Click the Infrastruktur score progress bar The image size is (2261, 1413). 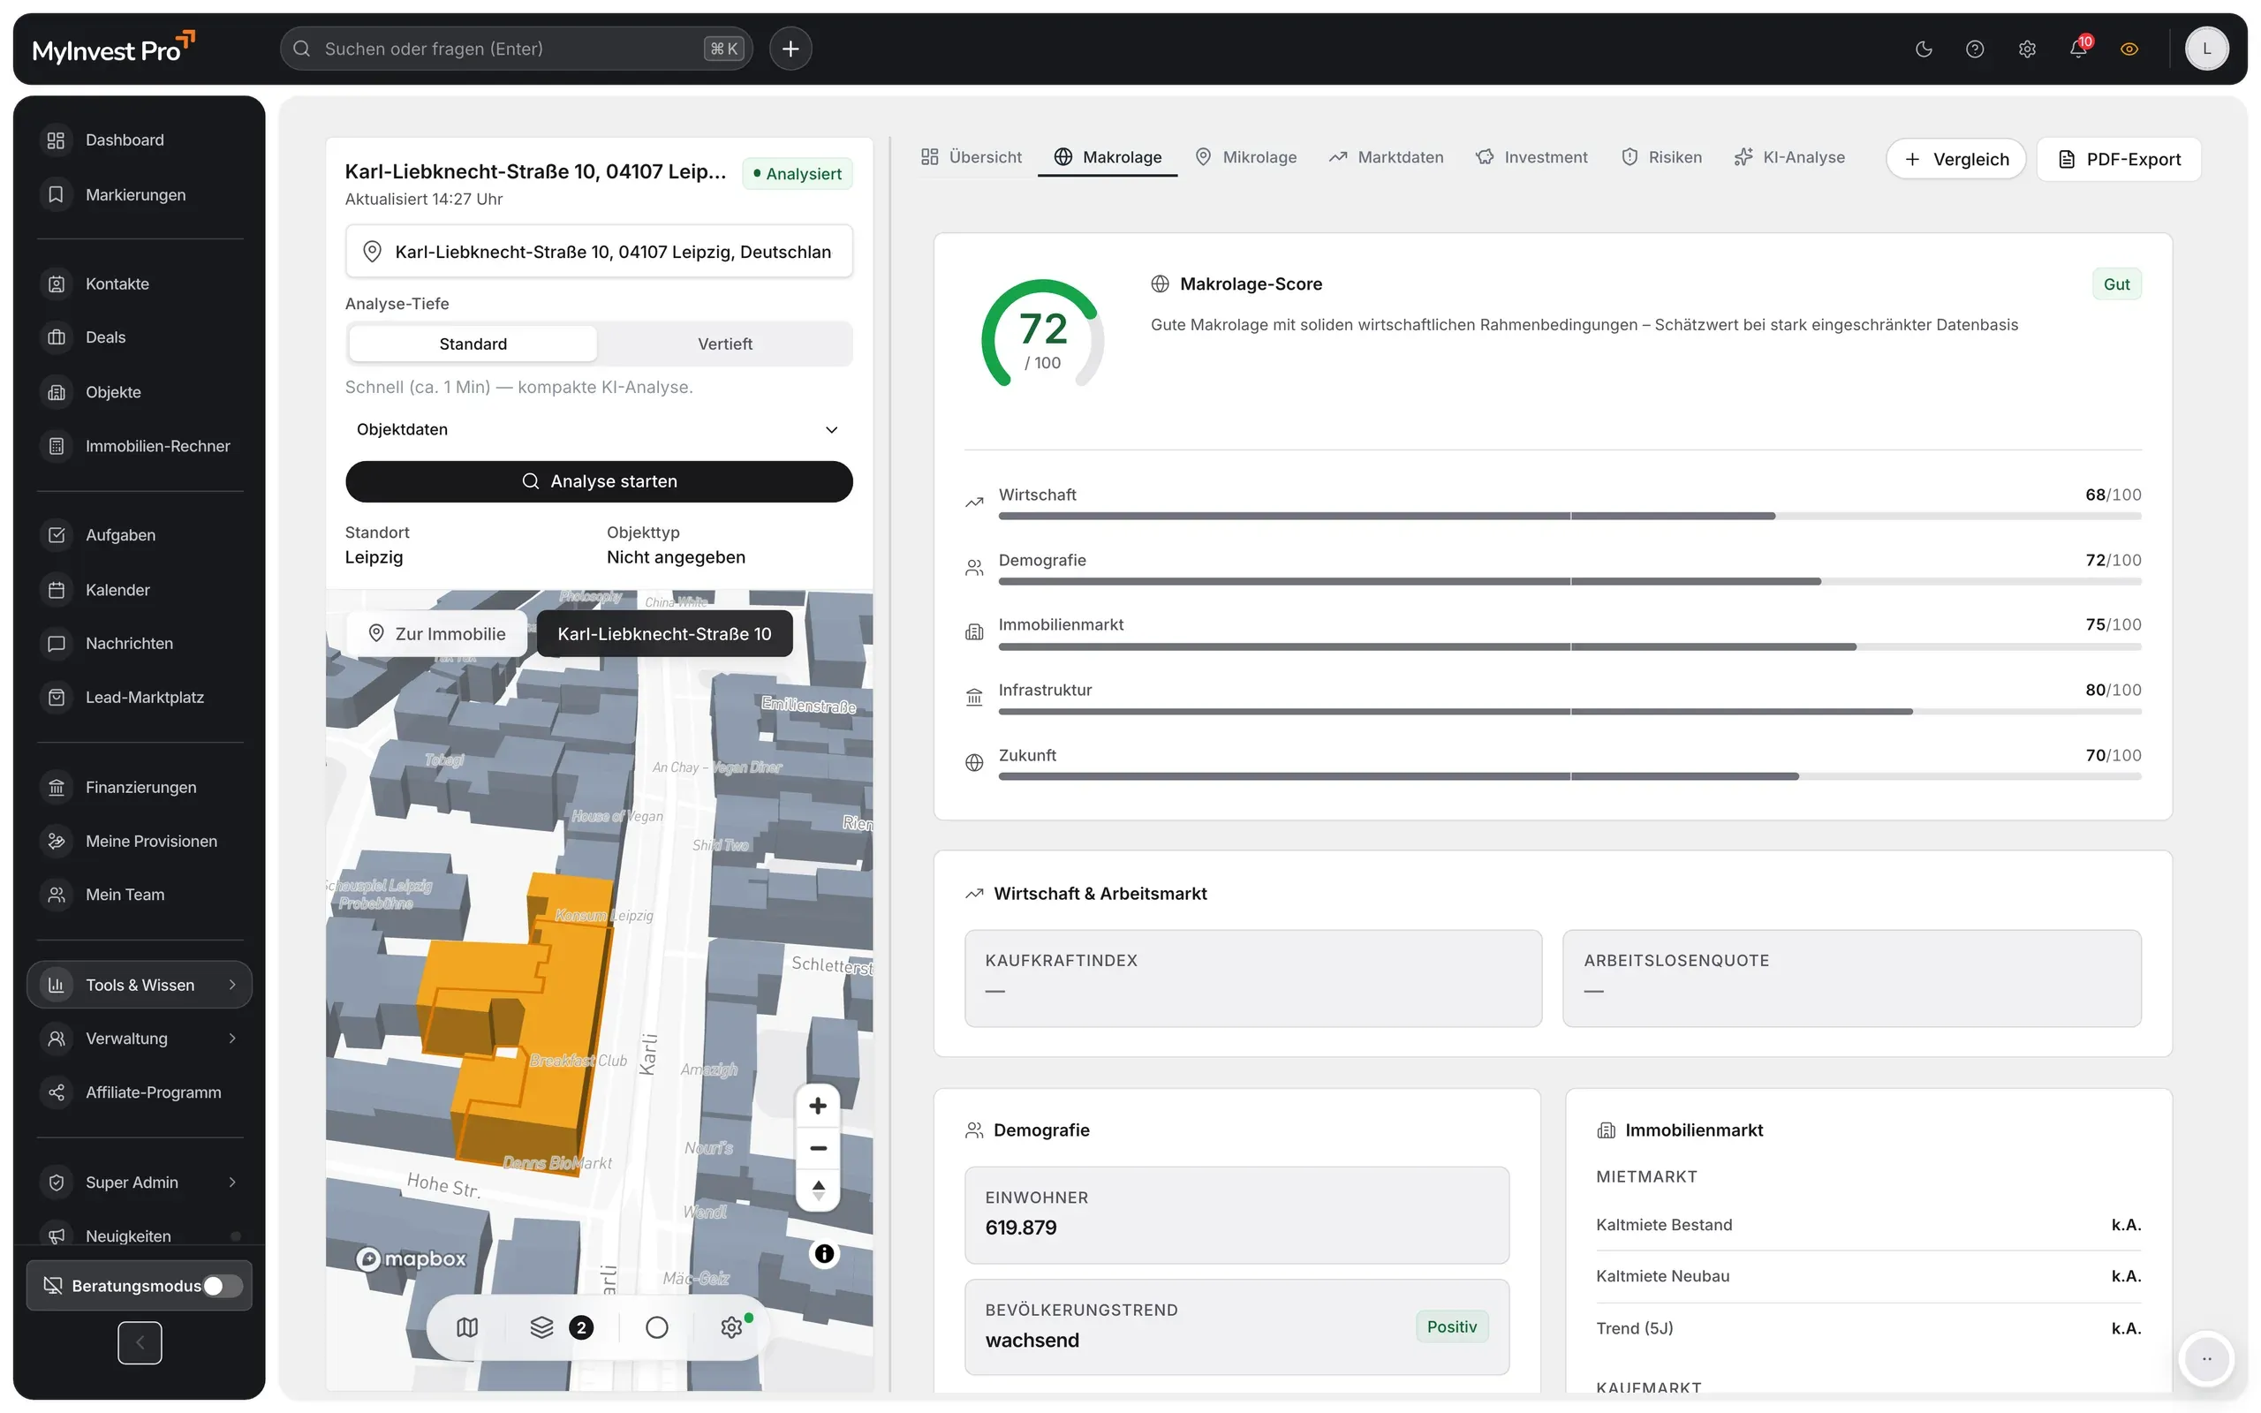tap(1569, 711)
